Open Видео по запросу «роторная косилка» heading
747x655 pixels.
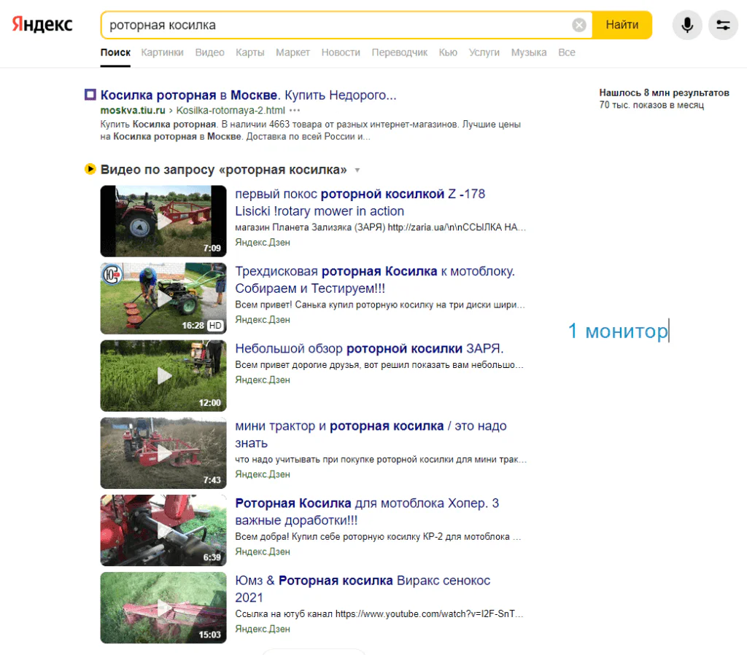click(223, 169)
